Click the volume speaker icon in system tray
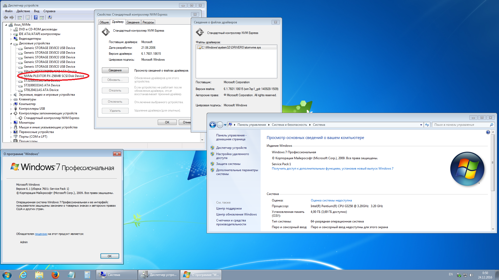Image resolution: width=499 pixels, height=280 pixels. pyautogui.click(x=471, y=275)
